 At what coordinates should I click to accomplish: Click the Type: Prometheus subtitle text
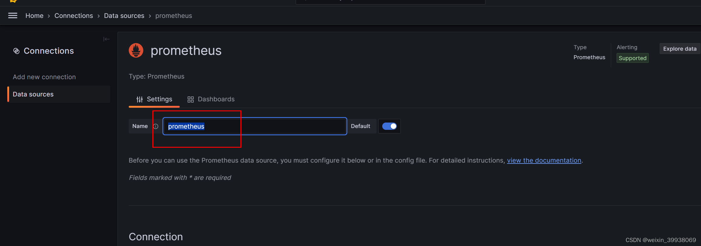157,76
